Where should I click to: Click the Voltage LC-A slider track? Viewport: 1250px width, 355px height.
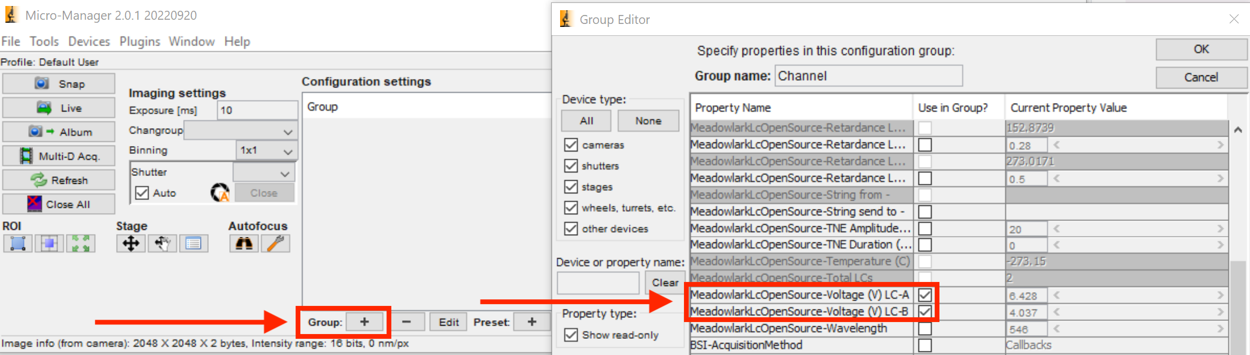point(1138,295)
